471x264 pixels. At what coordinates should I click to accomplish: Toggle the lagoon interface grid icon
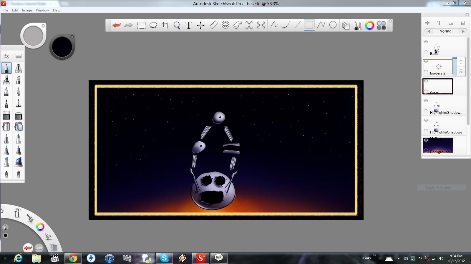382,26
